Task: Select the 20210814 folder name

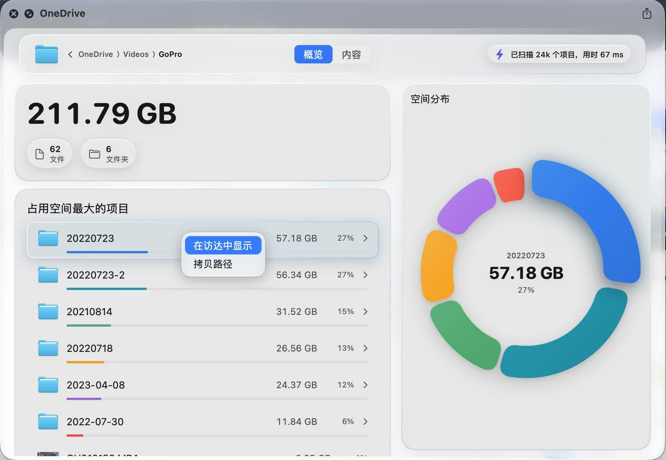Action: (89, 312)
